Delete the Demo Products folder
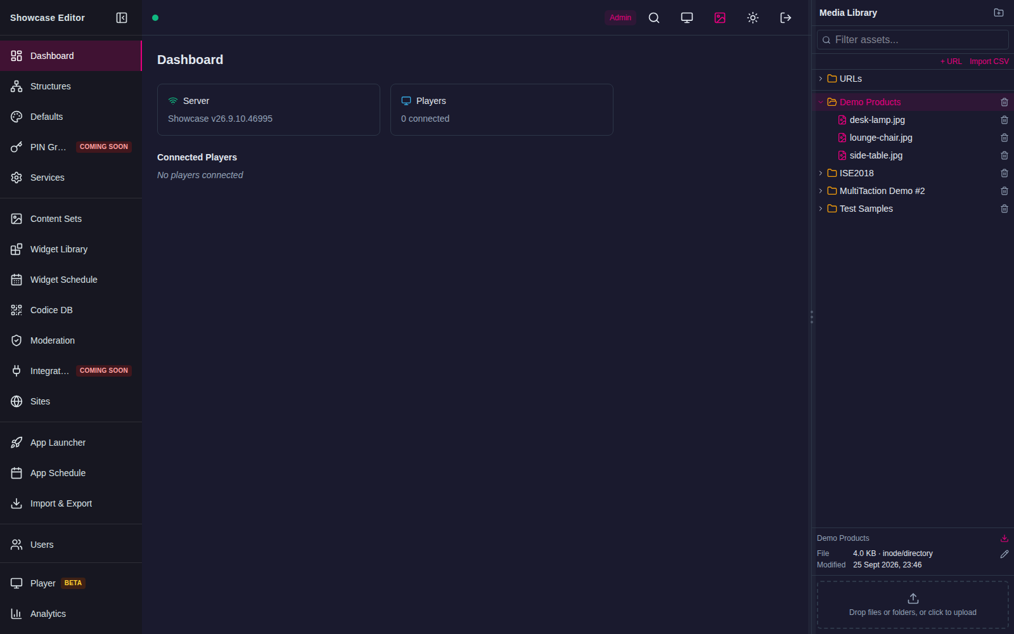The height and width of the screenshot is (634, 1014). [x=1004, y=102]
